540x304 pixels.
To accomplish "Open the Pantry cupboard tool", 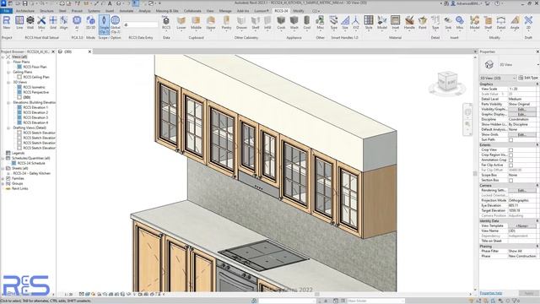I will pos(226,23).
